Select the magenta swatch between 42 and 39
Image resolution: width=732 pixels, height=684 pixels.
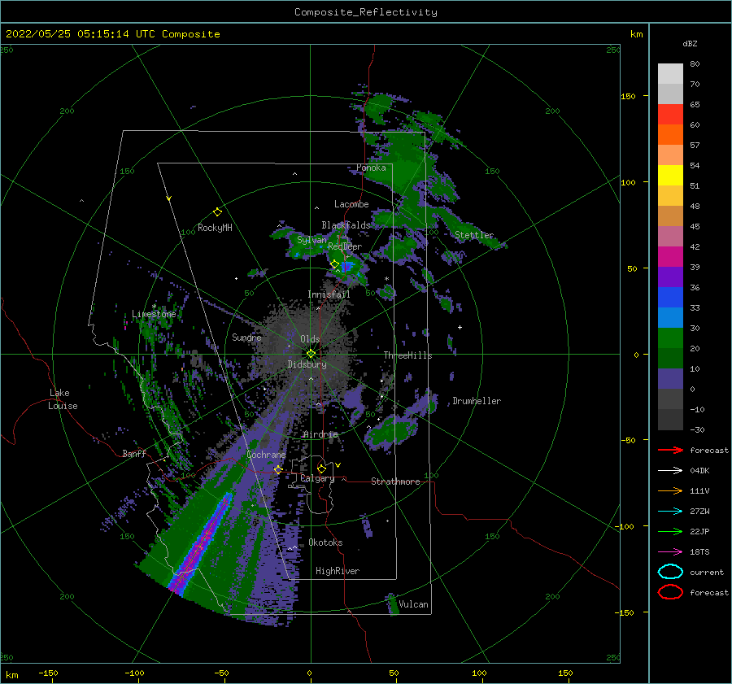[670, 257]
